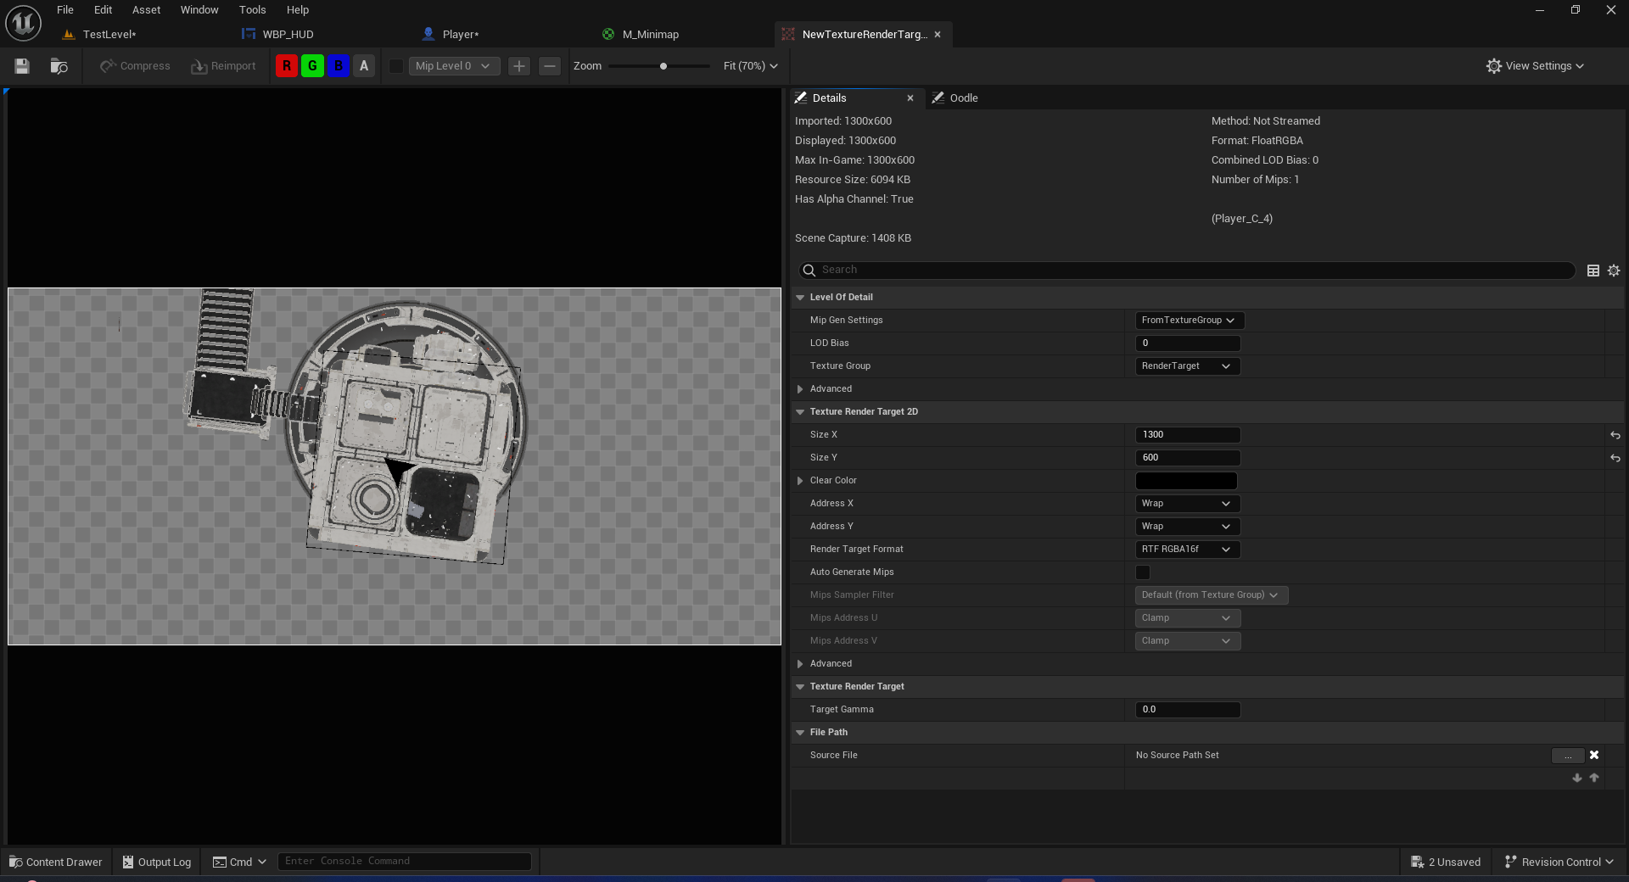Open Render Target Format dropdown
1629x882 pixels.
(x=1188, y=550)
